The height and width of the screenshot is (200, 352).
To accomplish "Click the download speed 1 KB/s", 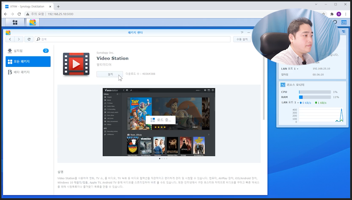I will pos(320,103).
